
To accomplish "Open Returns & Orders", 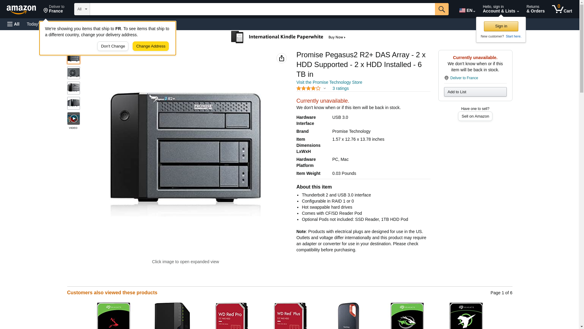I will pos(535,9).
